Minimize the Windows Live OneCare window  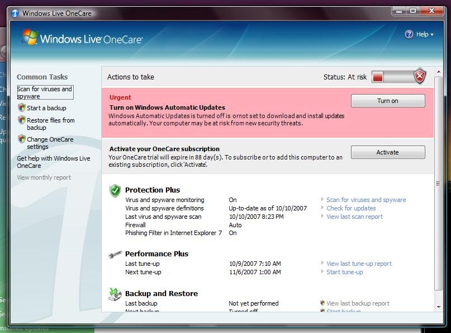tap(398, 11)
